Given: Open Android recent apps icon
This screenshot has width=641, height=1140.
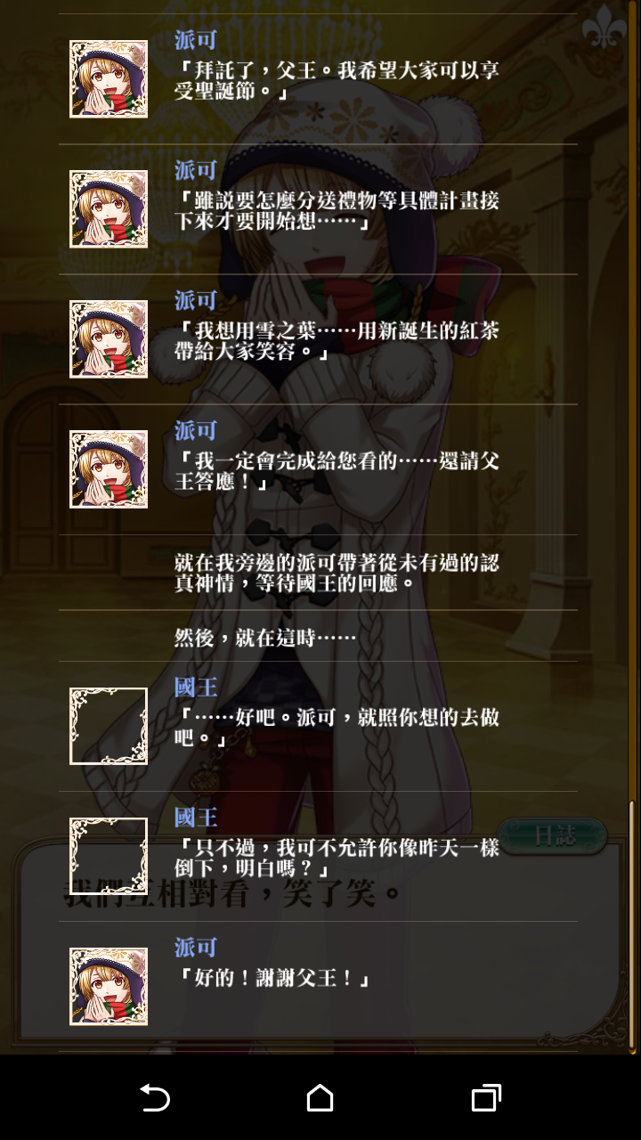Looking at the screenshot, I should tap(486, 1098).
